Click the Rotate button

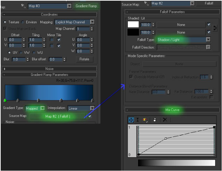click(x=84, y=59)
